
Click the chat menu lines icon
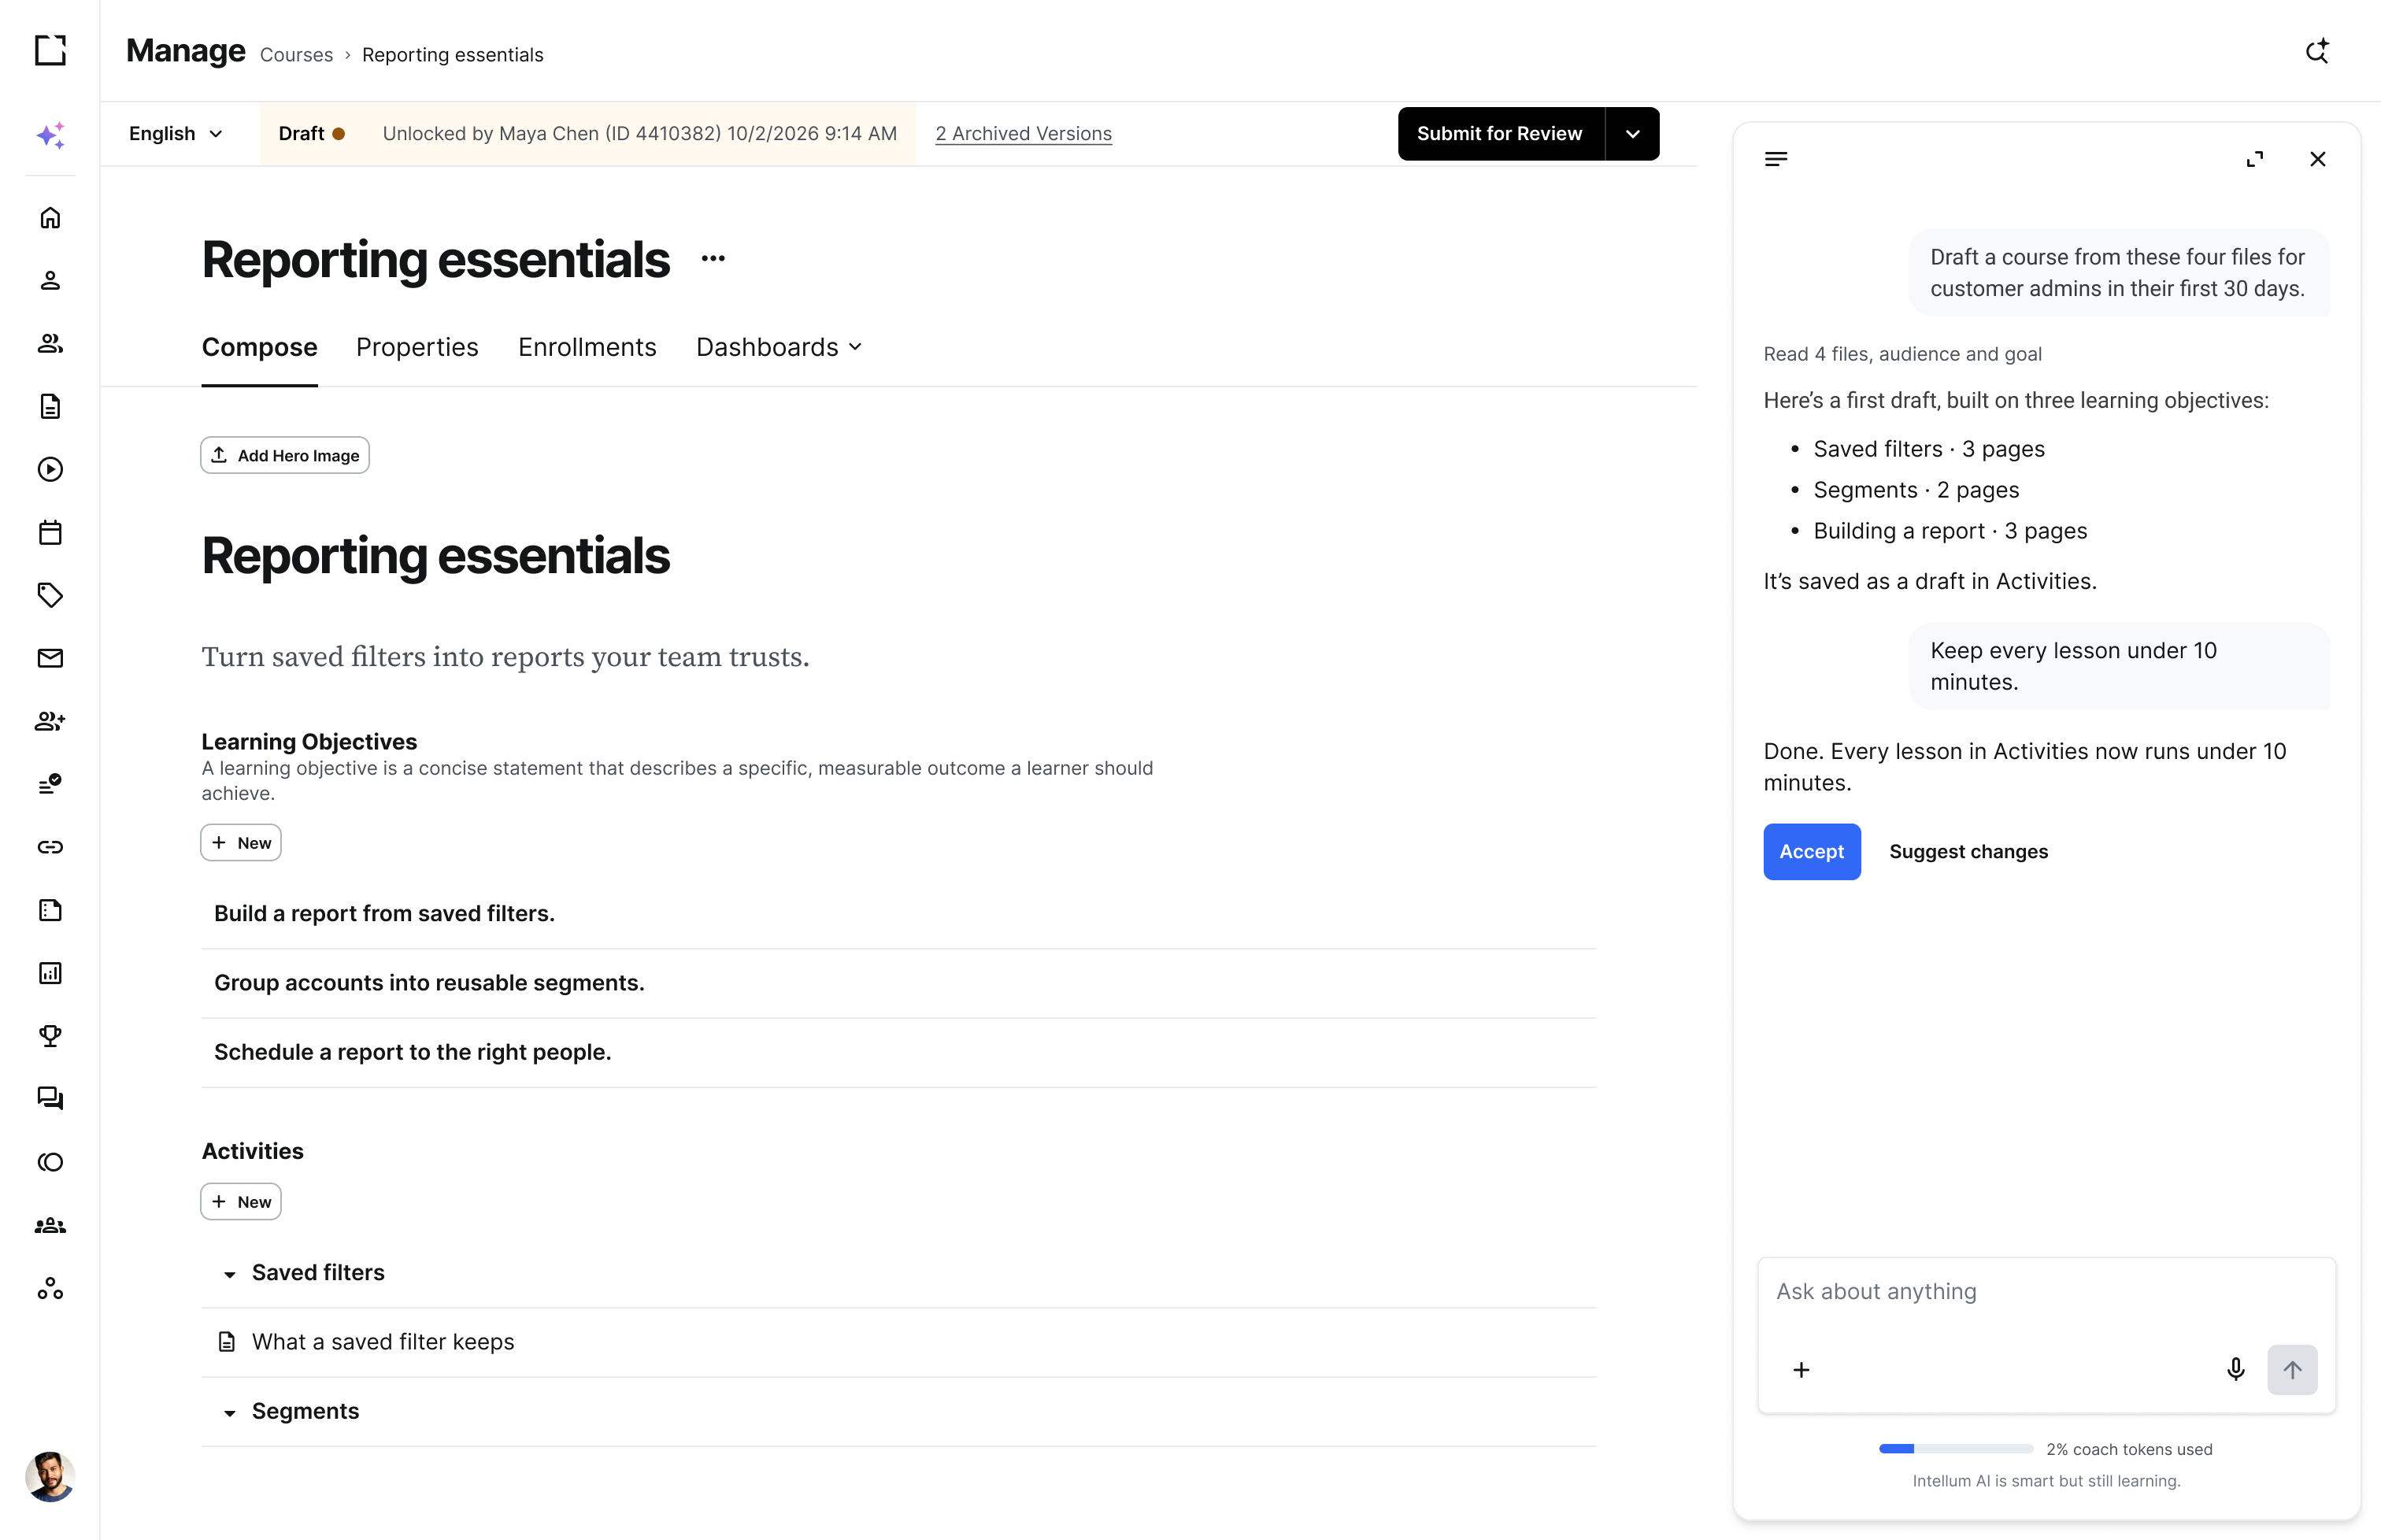(x=1776, y=159)
